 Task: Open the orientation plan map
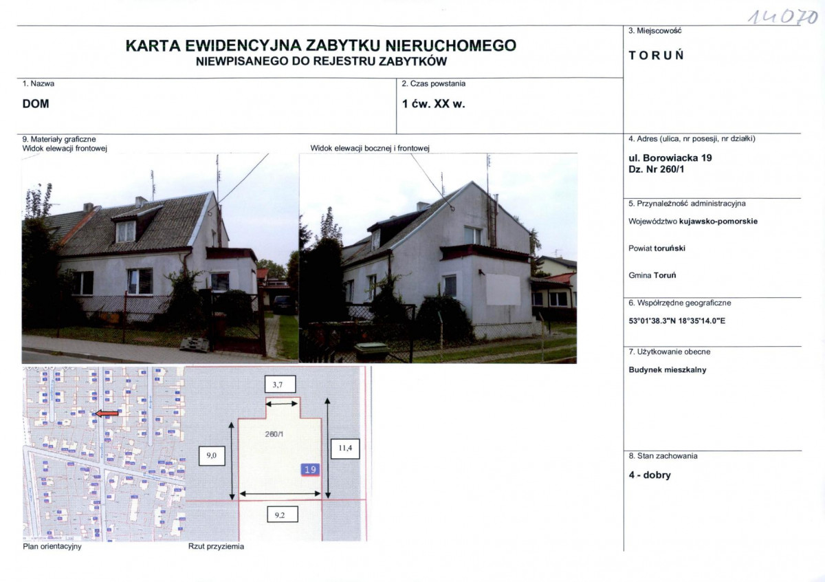(104, 453)
